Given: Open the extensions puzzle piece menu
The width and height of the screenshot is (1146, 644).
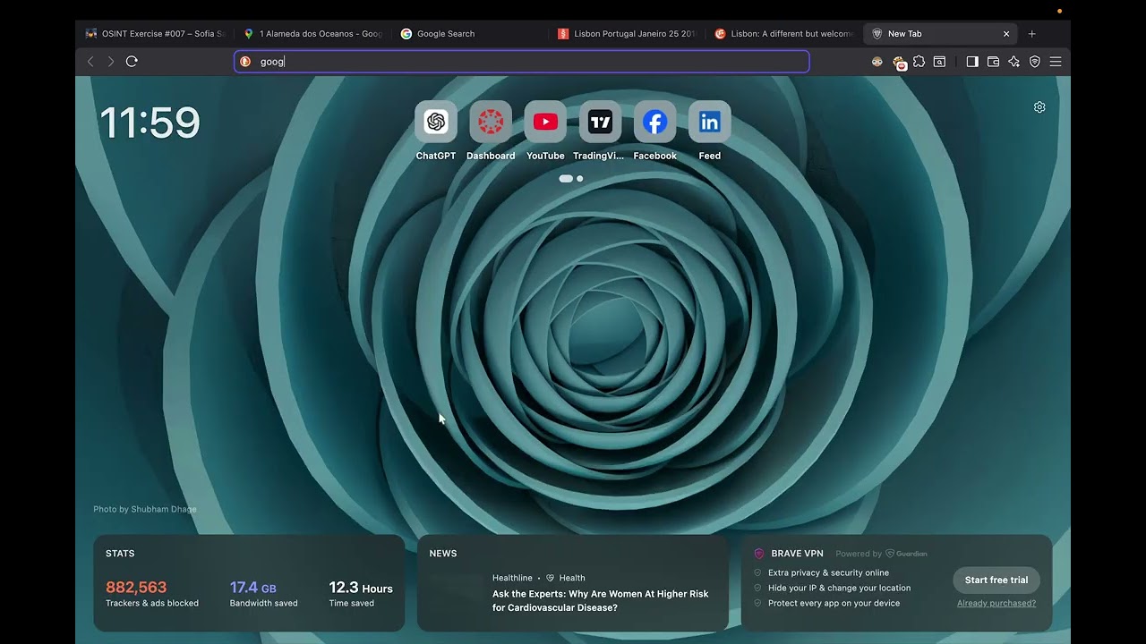Looking at the screenshot, I should click(919, 62).
